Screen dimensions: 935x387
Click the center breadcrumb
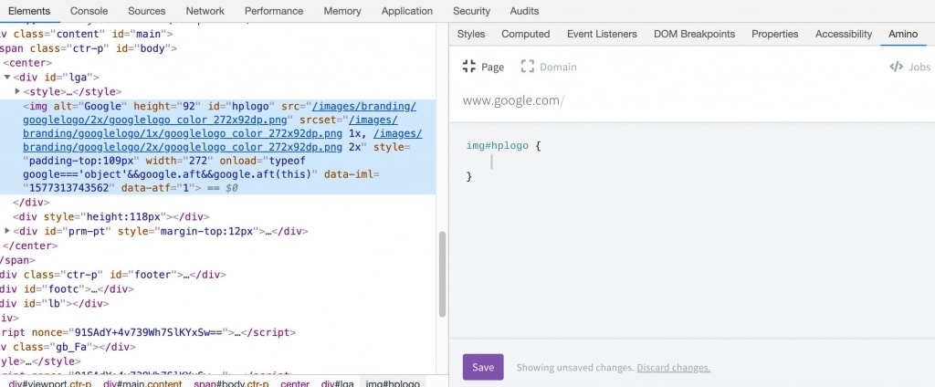coord(295,383)
